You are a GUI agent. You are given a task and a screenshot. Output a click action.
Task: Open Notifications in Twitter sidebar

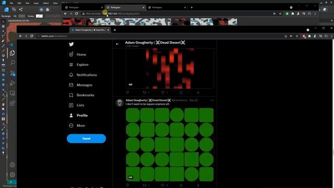coord(83,75)
